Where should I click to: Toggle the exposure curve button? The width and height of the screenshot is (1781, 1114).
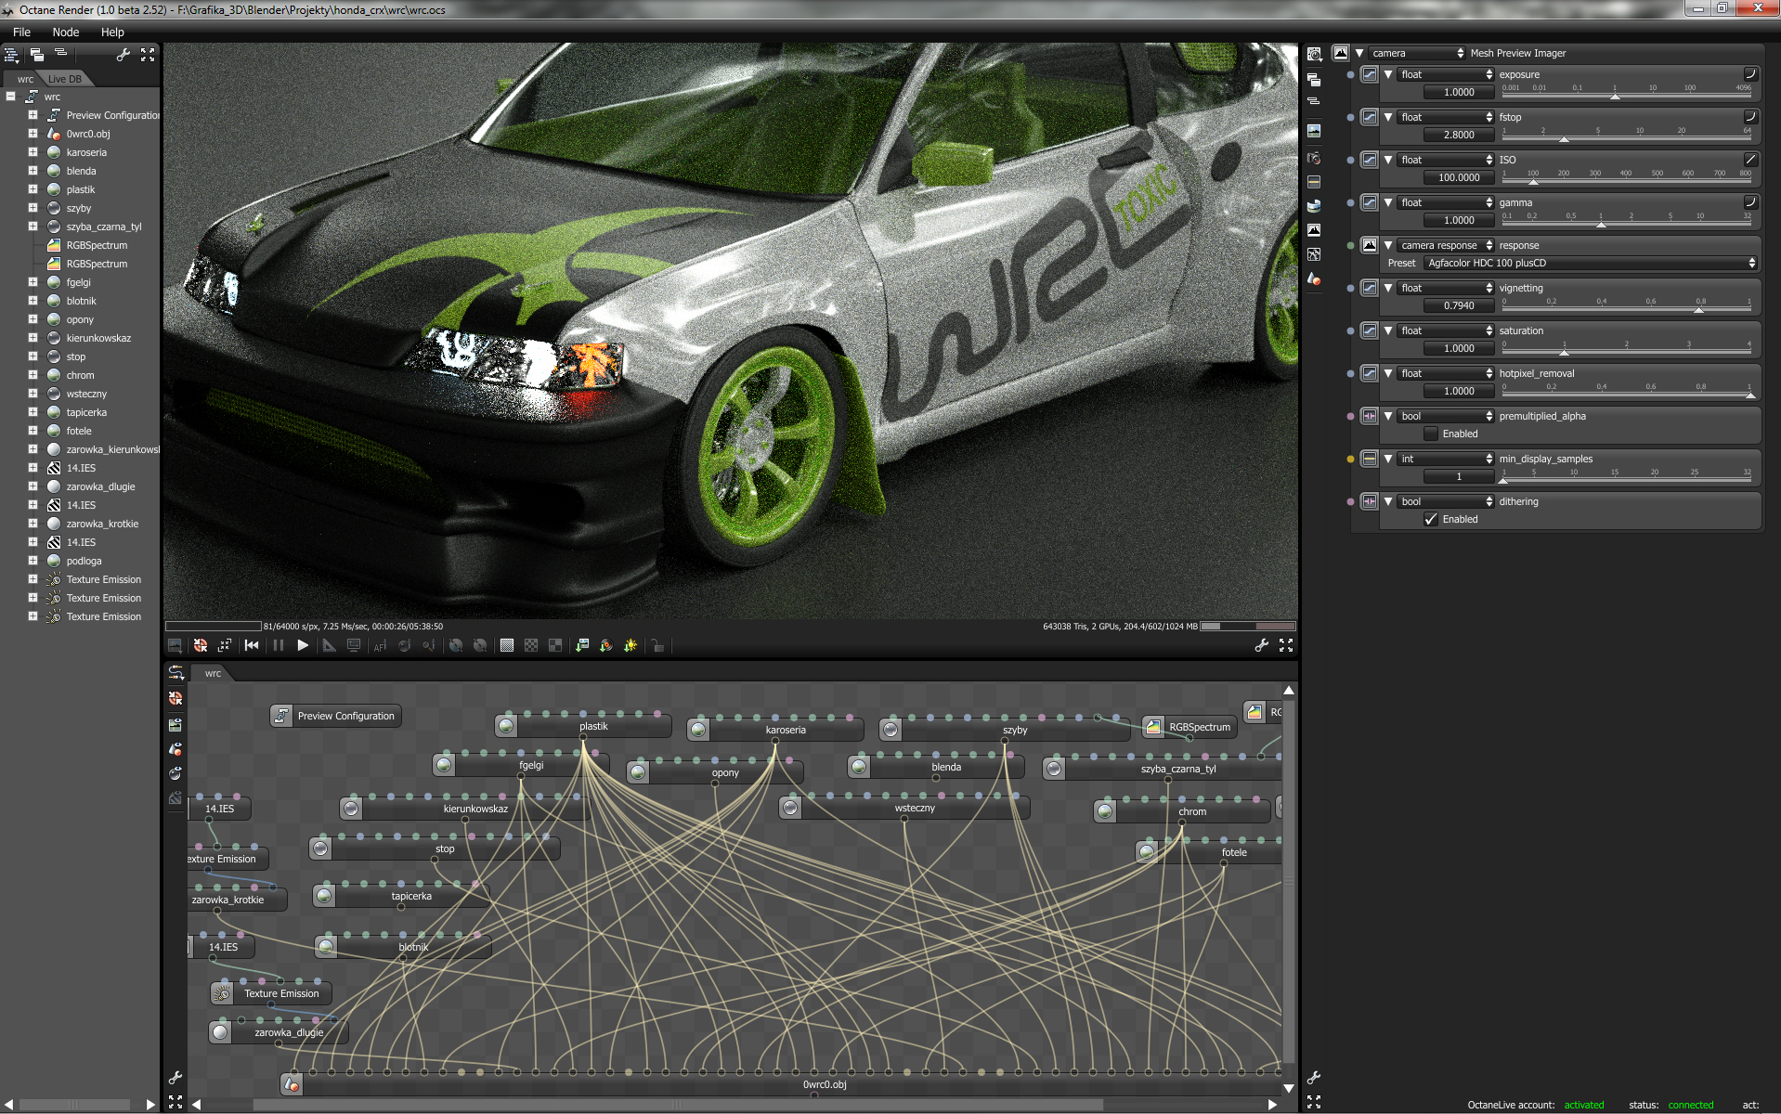tap(1750, 74)
